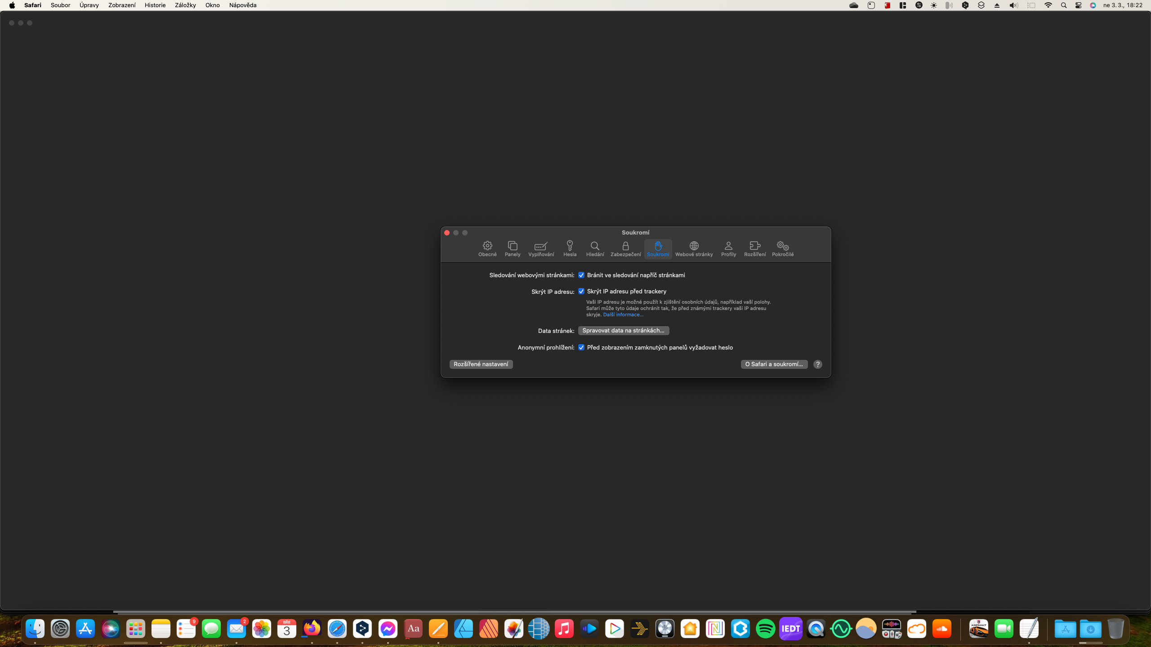Switch to Pokročilé advanced settings
This screenshot has height=647, width=1151.
pos(783,248)
